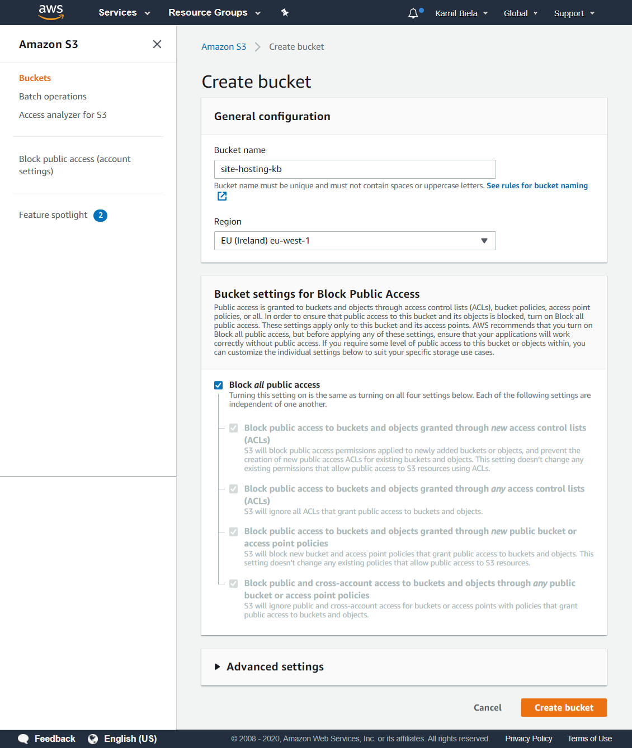The image size is (632, 748).
Task: Expand the Advanced settings section
Action: click(x=270, y=667)
